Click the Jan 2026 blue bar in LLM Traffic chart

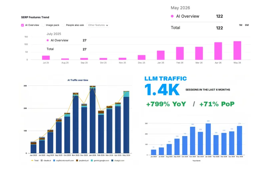click(x=208, y=139)
